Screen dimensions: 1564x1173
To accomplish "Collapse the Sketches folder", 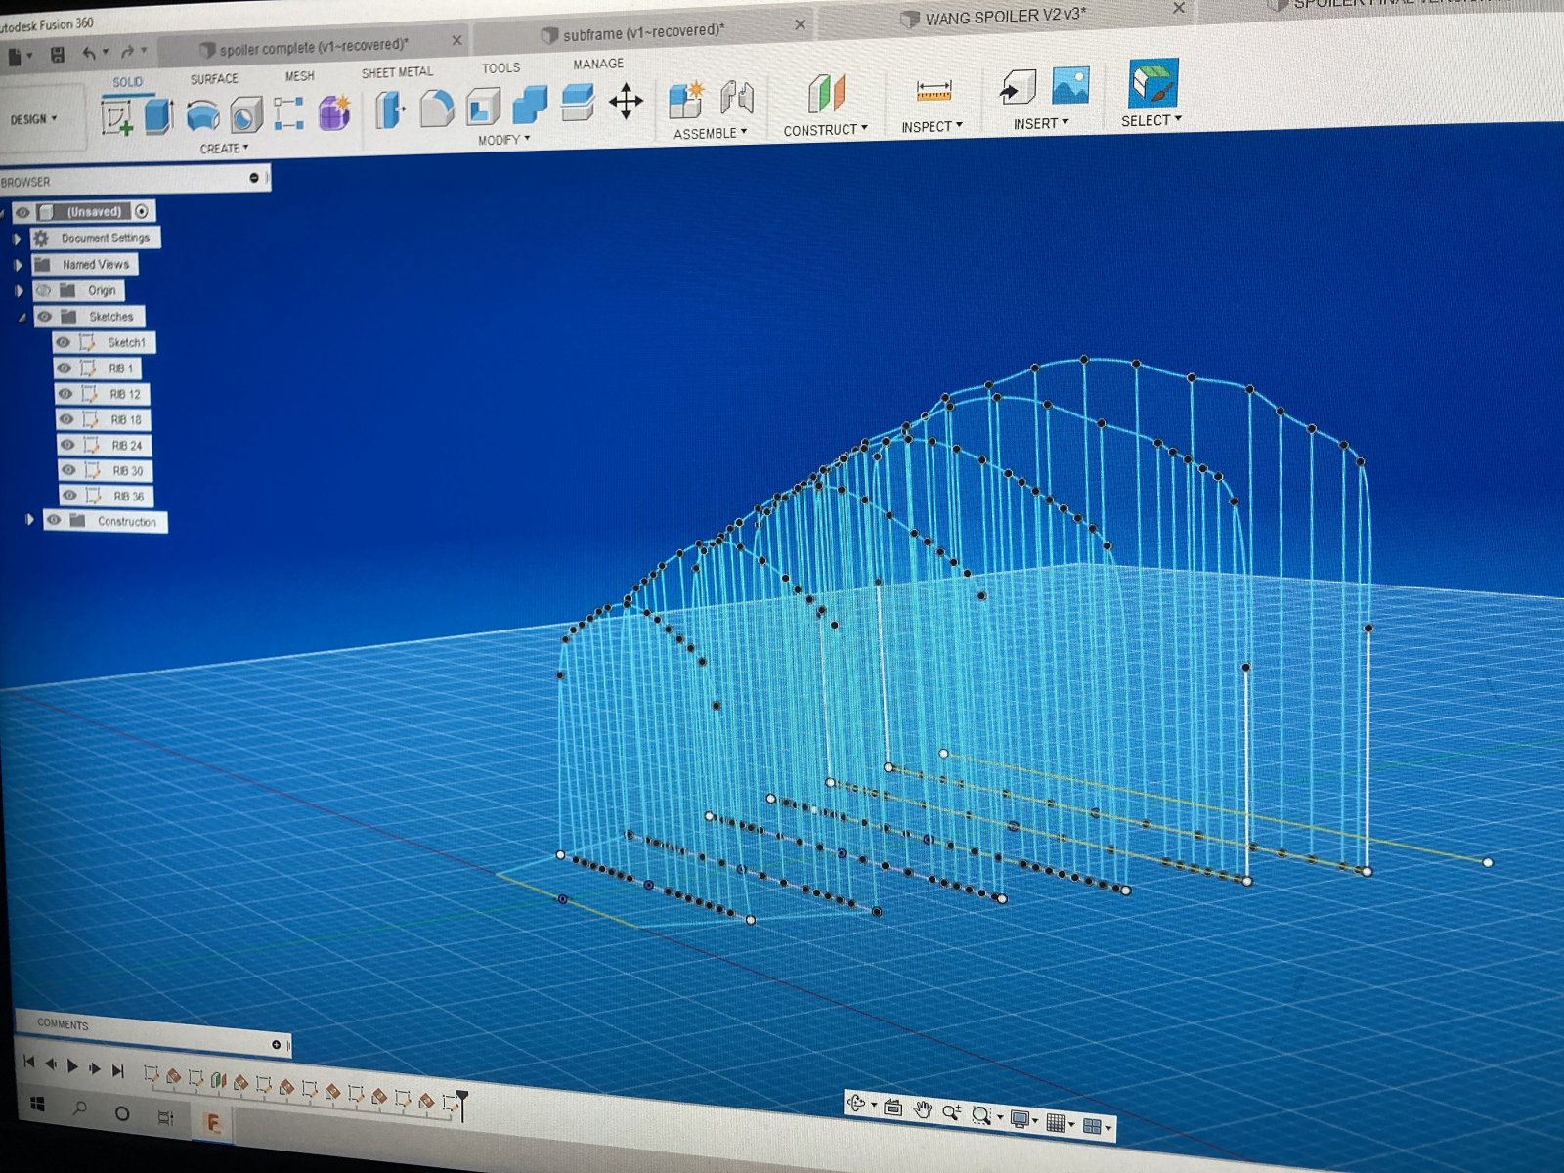I will point(21,318).
